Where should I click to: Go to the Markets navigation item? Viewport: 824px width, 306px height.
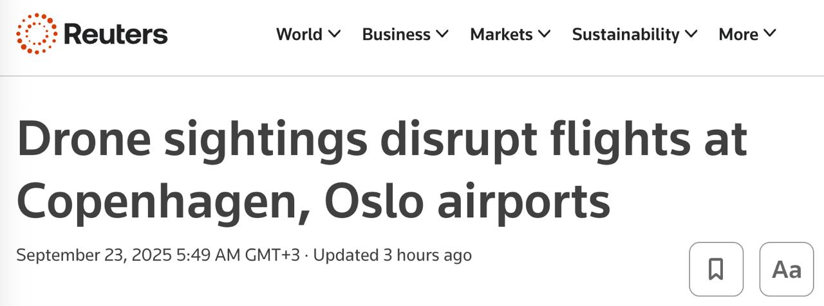pos(501,34)
